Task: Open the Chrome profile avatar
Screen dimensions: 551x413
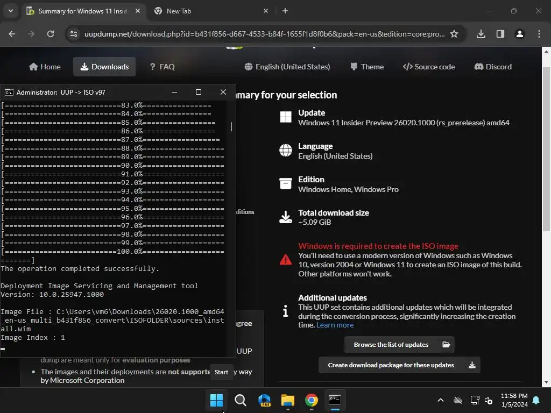Action: pyautogui.click(x=519, y=34)
